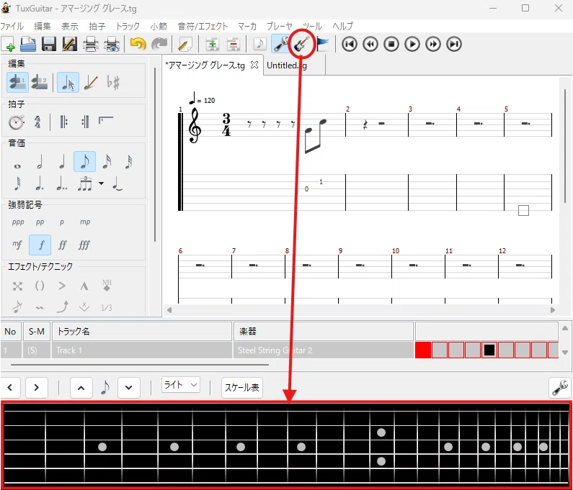Save the song with floppy icon
Screen dimensions: 573x490
click(x=49, y=44)
